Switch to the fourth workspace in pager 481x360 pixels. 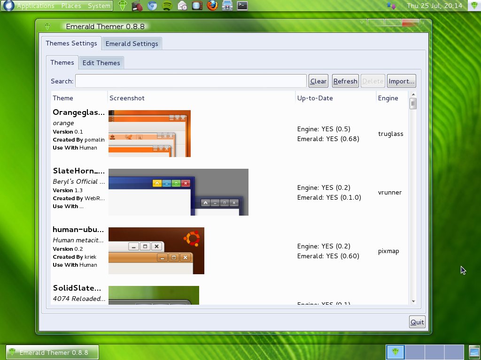click(x=454, y=352)
